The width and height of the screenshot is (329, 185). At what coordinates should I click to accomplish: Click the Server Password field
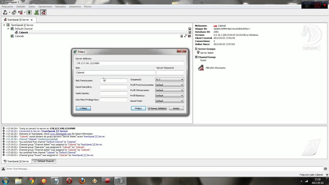pos(170,72)
